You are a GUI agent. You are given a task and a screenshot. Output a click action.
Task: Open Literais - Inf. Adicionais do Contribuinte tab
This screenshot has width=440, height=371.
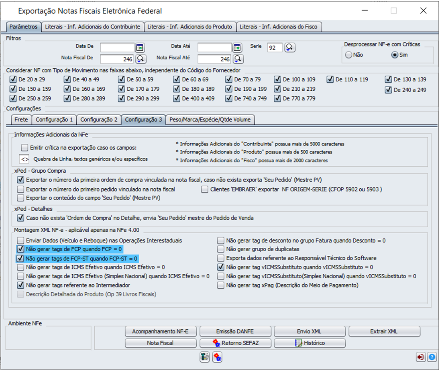(93, 26)
